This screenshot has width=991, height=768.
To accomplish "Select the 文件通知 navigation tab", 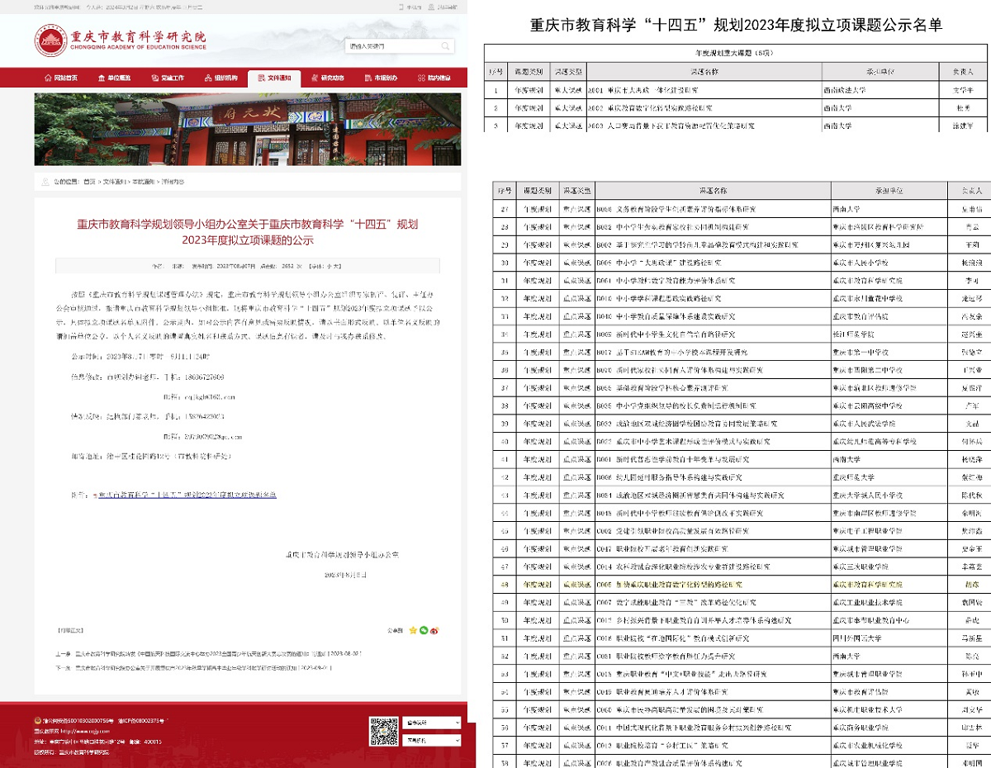I will coord(275,78).
